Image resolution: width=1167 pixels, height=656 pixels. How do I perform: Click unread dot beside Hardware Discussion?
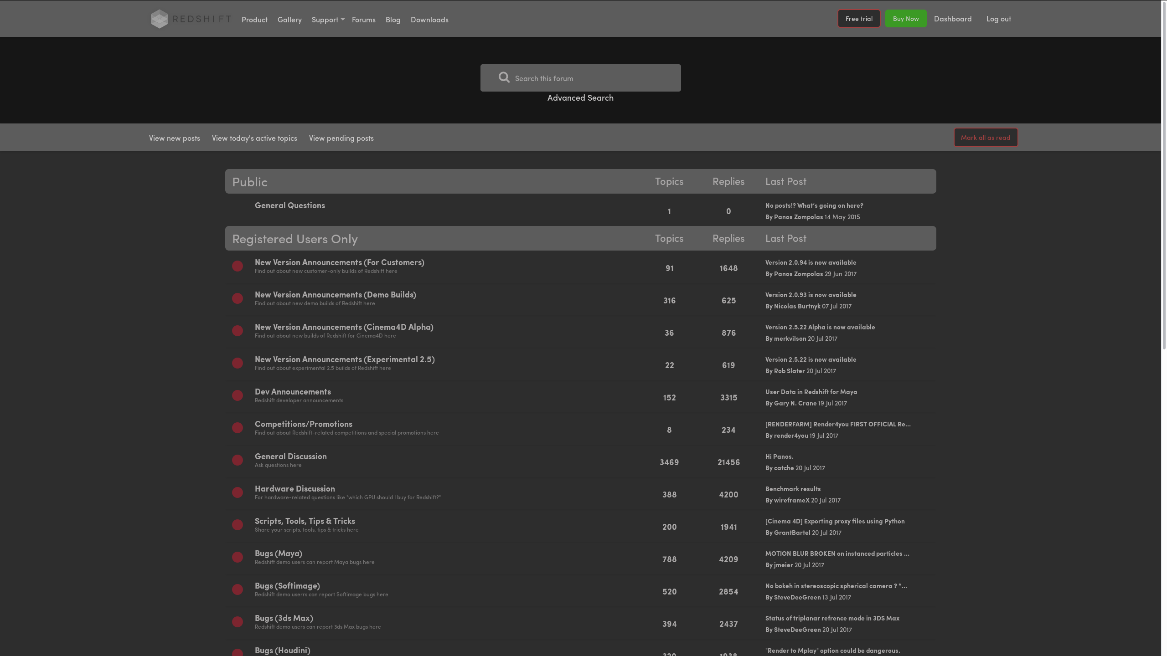point(238,492)
